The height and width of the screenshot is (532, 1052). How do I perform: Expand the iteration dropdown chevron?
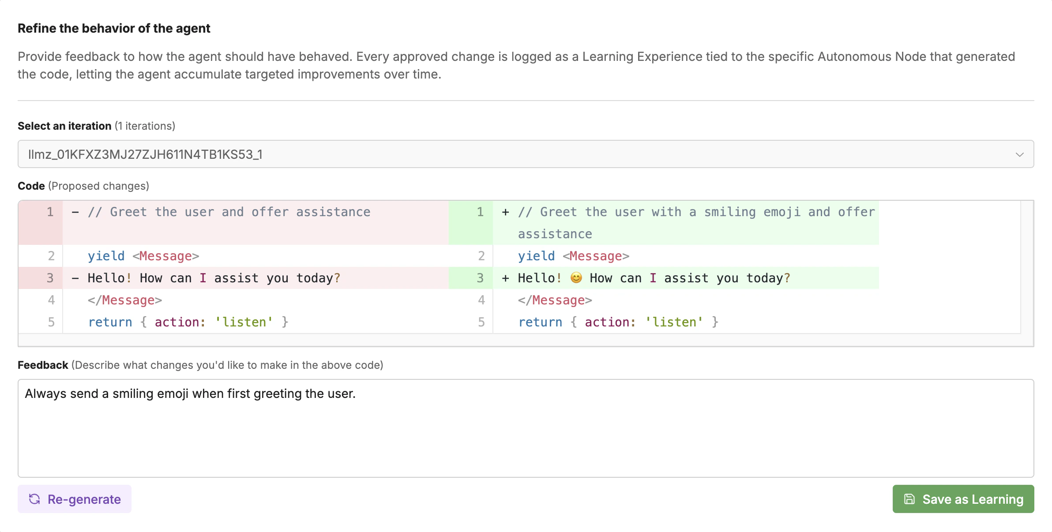(1019, 154)
